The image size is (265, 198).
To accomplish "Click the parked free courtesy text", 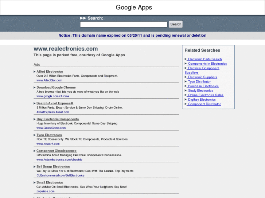I will pos(79,55).
